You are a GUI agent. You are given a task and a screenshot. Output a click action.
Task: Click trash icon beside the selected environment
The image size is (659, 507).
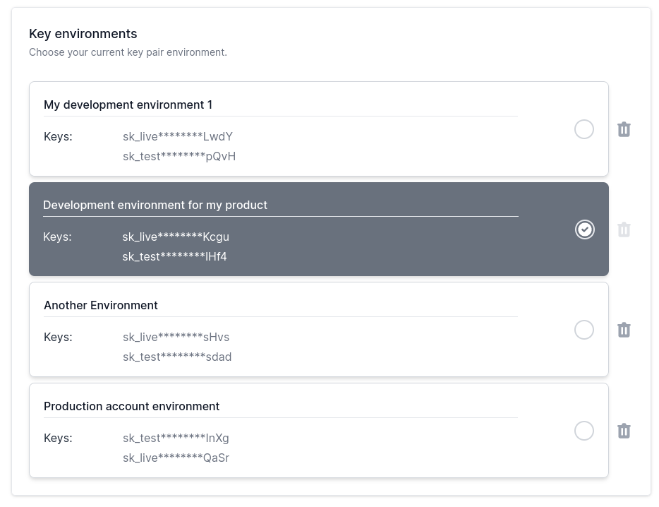[x=624, y=229]
